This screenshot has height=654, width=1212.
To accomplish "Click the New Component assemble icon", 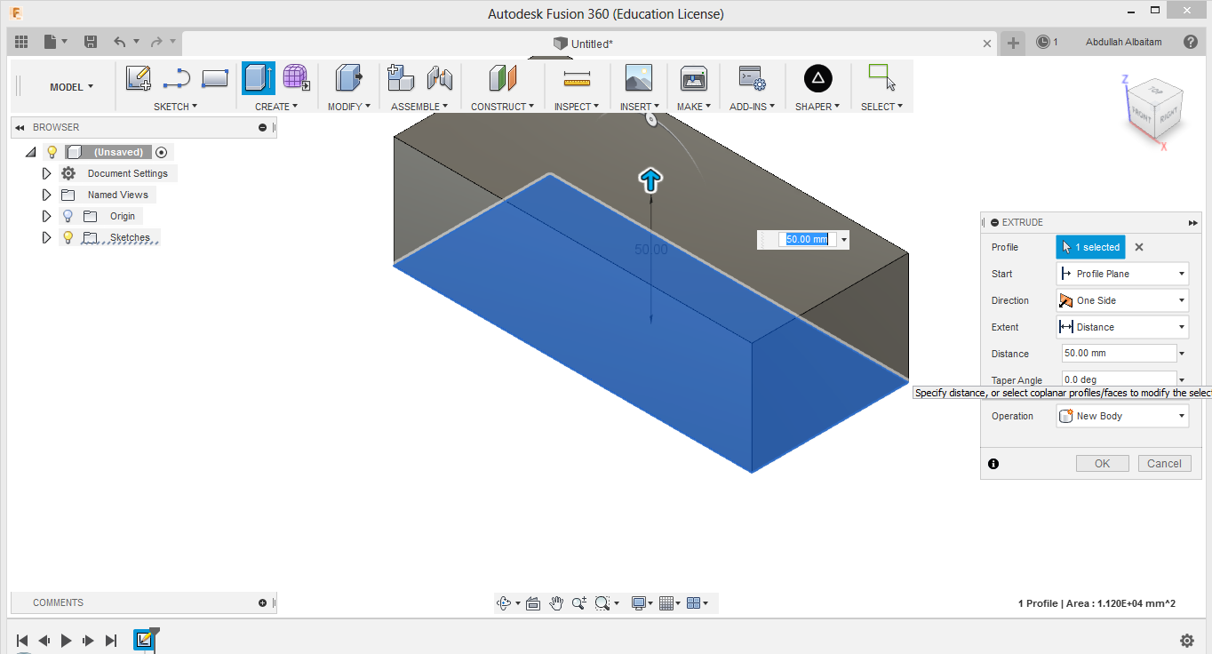I will coord(401,78).
